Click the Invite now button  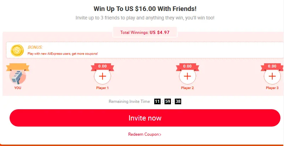145,118
